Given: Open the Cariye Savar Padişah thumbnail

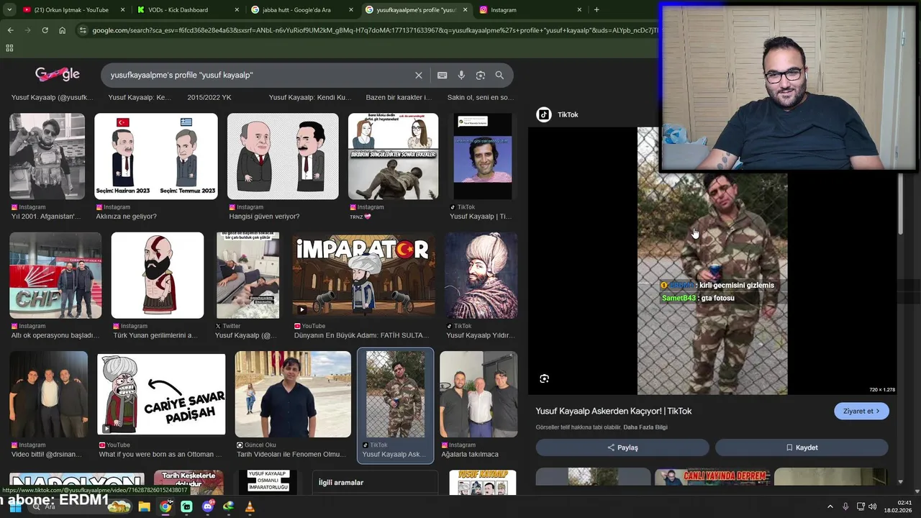Looking at the screenshot, I should click(x=161, y=394).
